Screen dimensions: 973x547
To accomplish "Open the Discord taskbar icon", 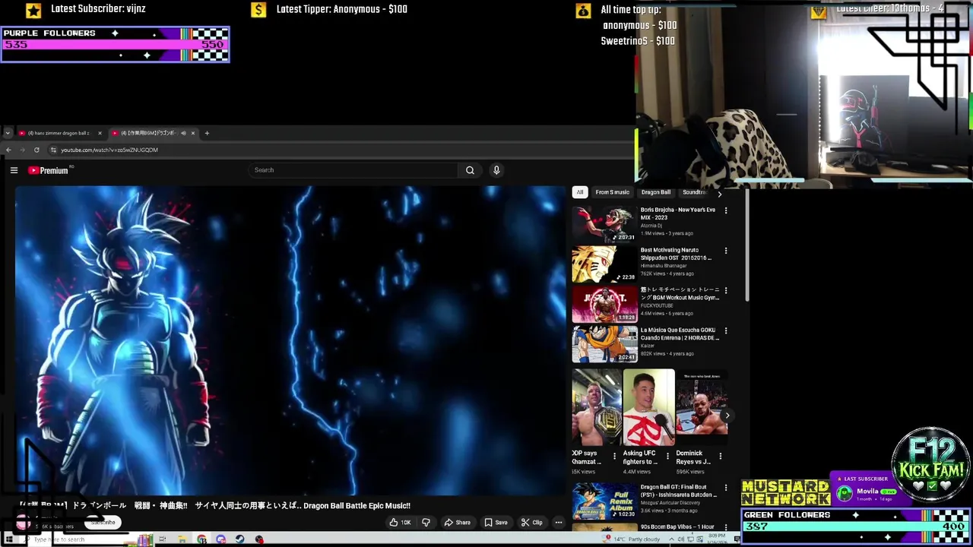I will 220,539.
